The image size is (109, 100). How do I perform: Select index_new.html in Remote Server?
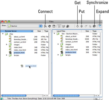coord(20,50)
